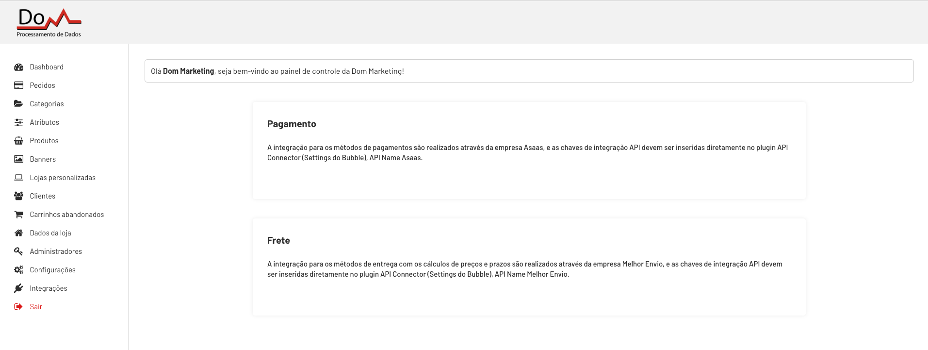Screen dimensions: 928x350
Task: Select Carrinhos abandonados menu entry
Action: pyautogui.click(x=67, y=215)
